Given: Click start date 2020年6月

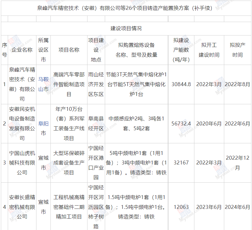Looking at the screenshot, I should tap(209, 124).
